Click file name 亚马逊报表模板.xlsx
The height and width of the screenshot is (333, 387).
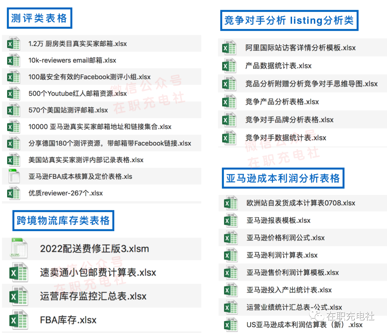pos(278,220)
